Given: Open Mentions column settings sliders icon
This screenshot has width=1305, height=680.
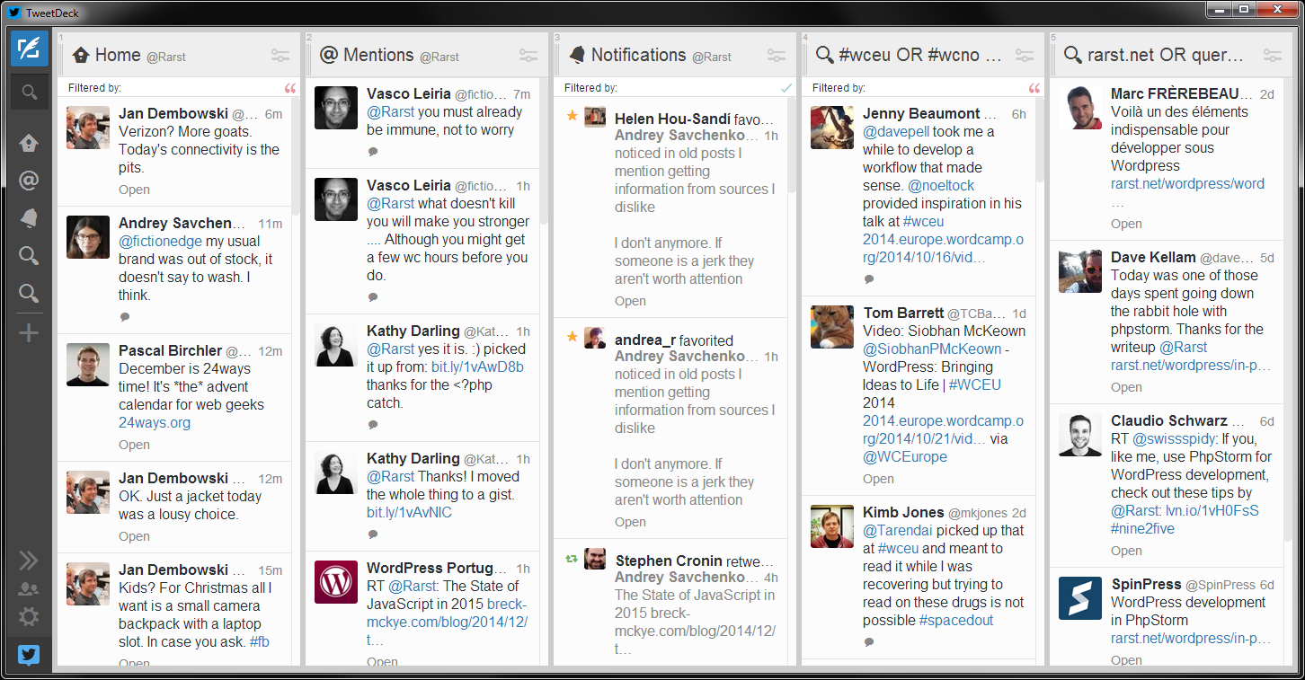Looking at the screenshot, I should pos(528,56).
